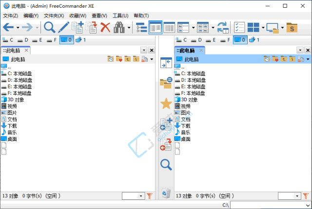312x209 pixels.
Task: Switch to the highlighted details view mode
Action: 156,27
